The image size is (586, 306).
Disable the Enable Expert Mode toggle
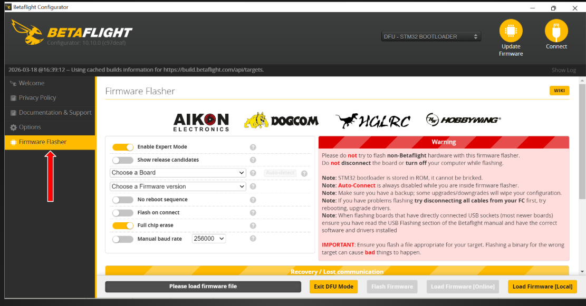[x=123, y=147]
